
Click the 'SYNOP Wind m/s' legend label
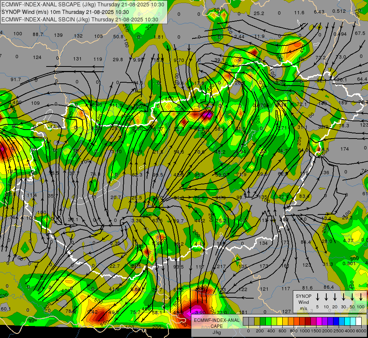(x=303, y=302)
